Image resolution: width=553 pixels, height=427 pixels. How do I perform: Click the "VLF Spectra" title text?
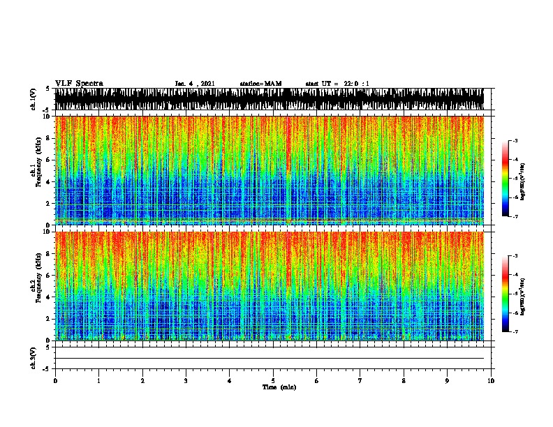79,83
